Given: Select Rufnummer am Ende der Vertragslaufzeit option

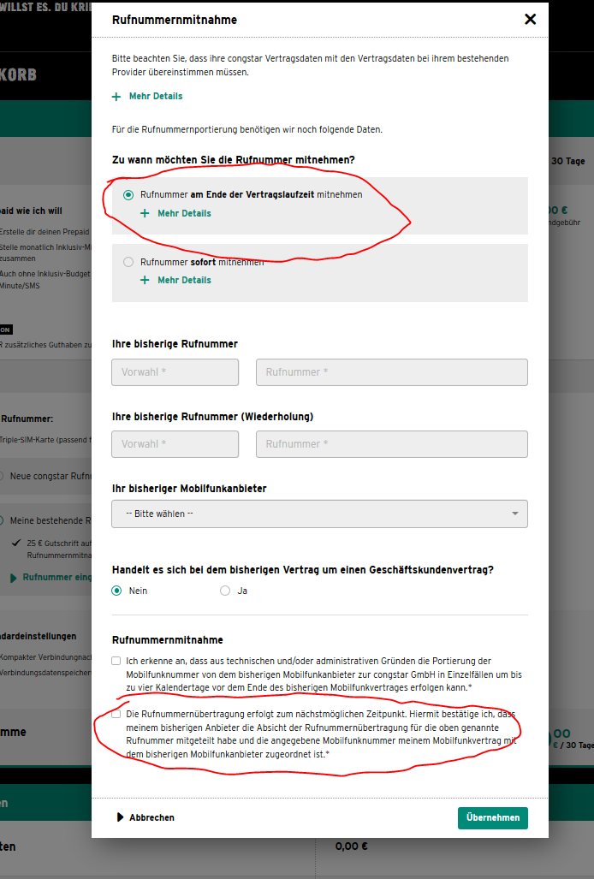Looking at the screenshot, I should (x=128, y=194).
